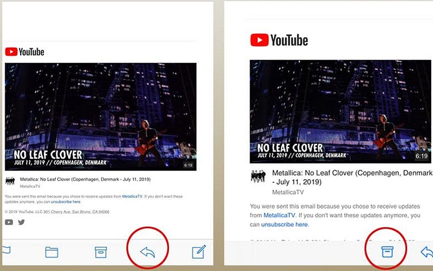Open the MetallicaTV channel avatar in left email
433x271 pixels.
coord(10,181)
